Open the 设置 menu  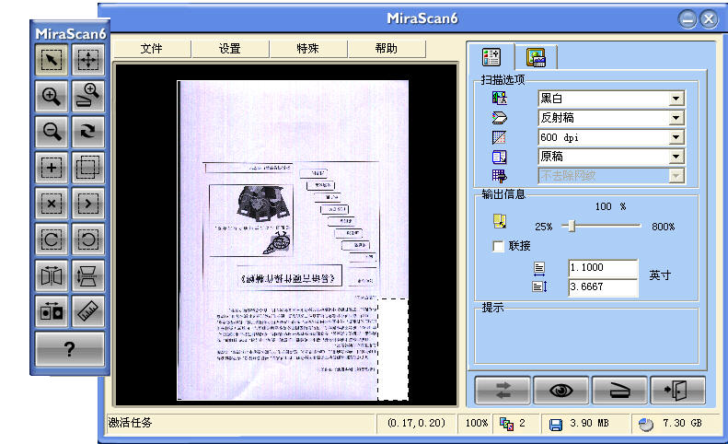(x=230, y=49)
